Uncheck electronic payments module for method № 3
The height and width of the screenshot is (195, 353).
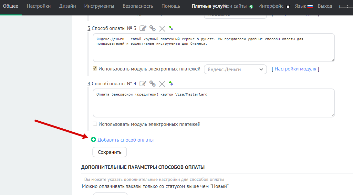point(95,69)
